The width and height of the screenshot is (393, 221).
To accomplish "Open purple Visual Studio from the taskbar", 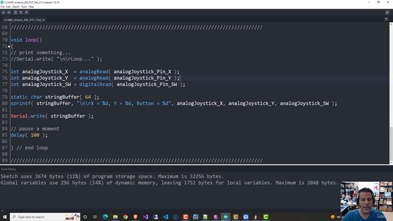I will [x=146, y=217].
